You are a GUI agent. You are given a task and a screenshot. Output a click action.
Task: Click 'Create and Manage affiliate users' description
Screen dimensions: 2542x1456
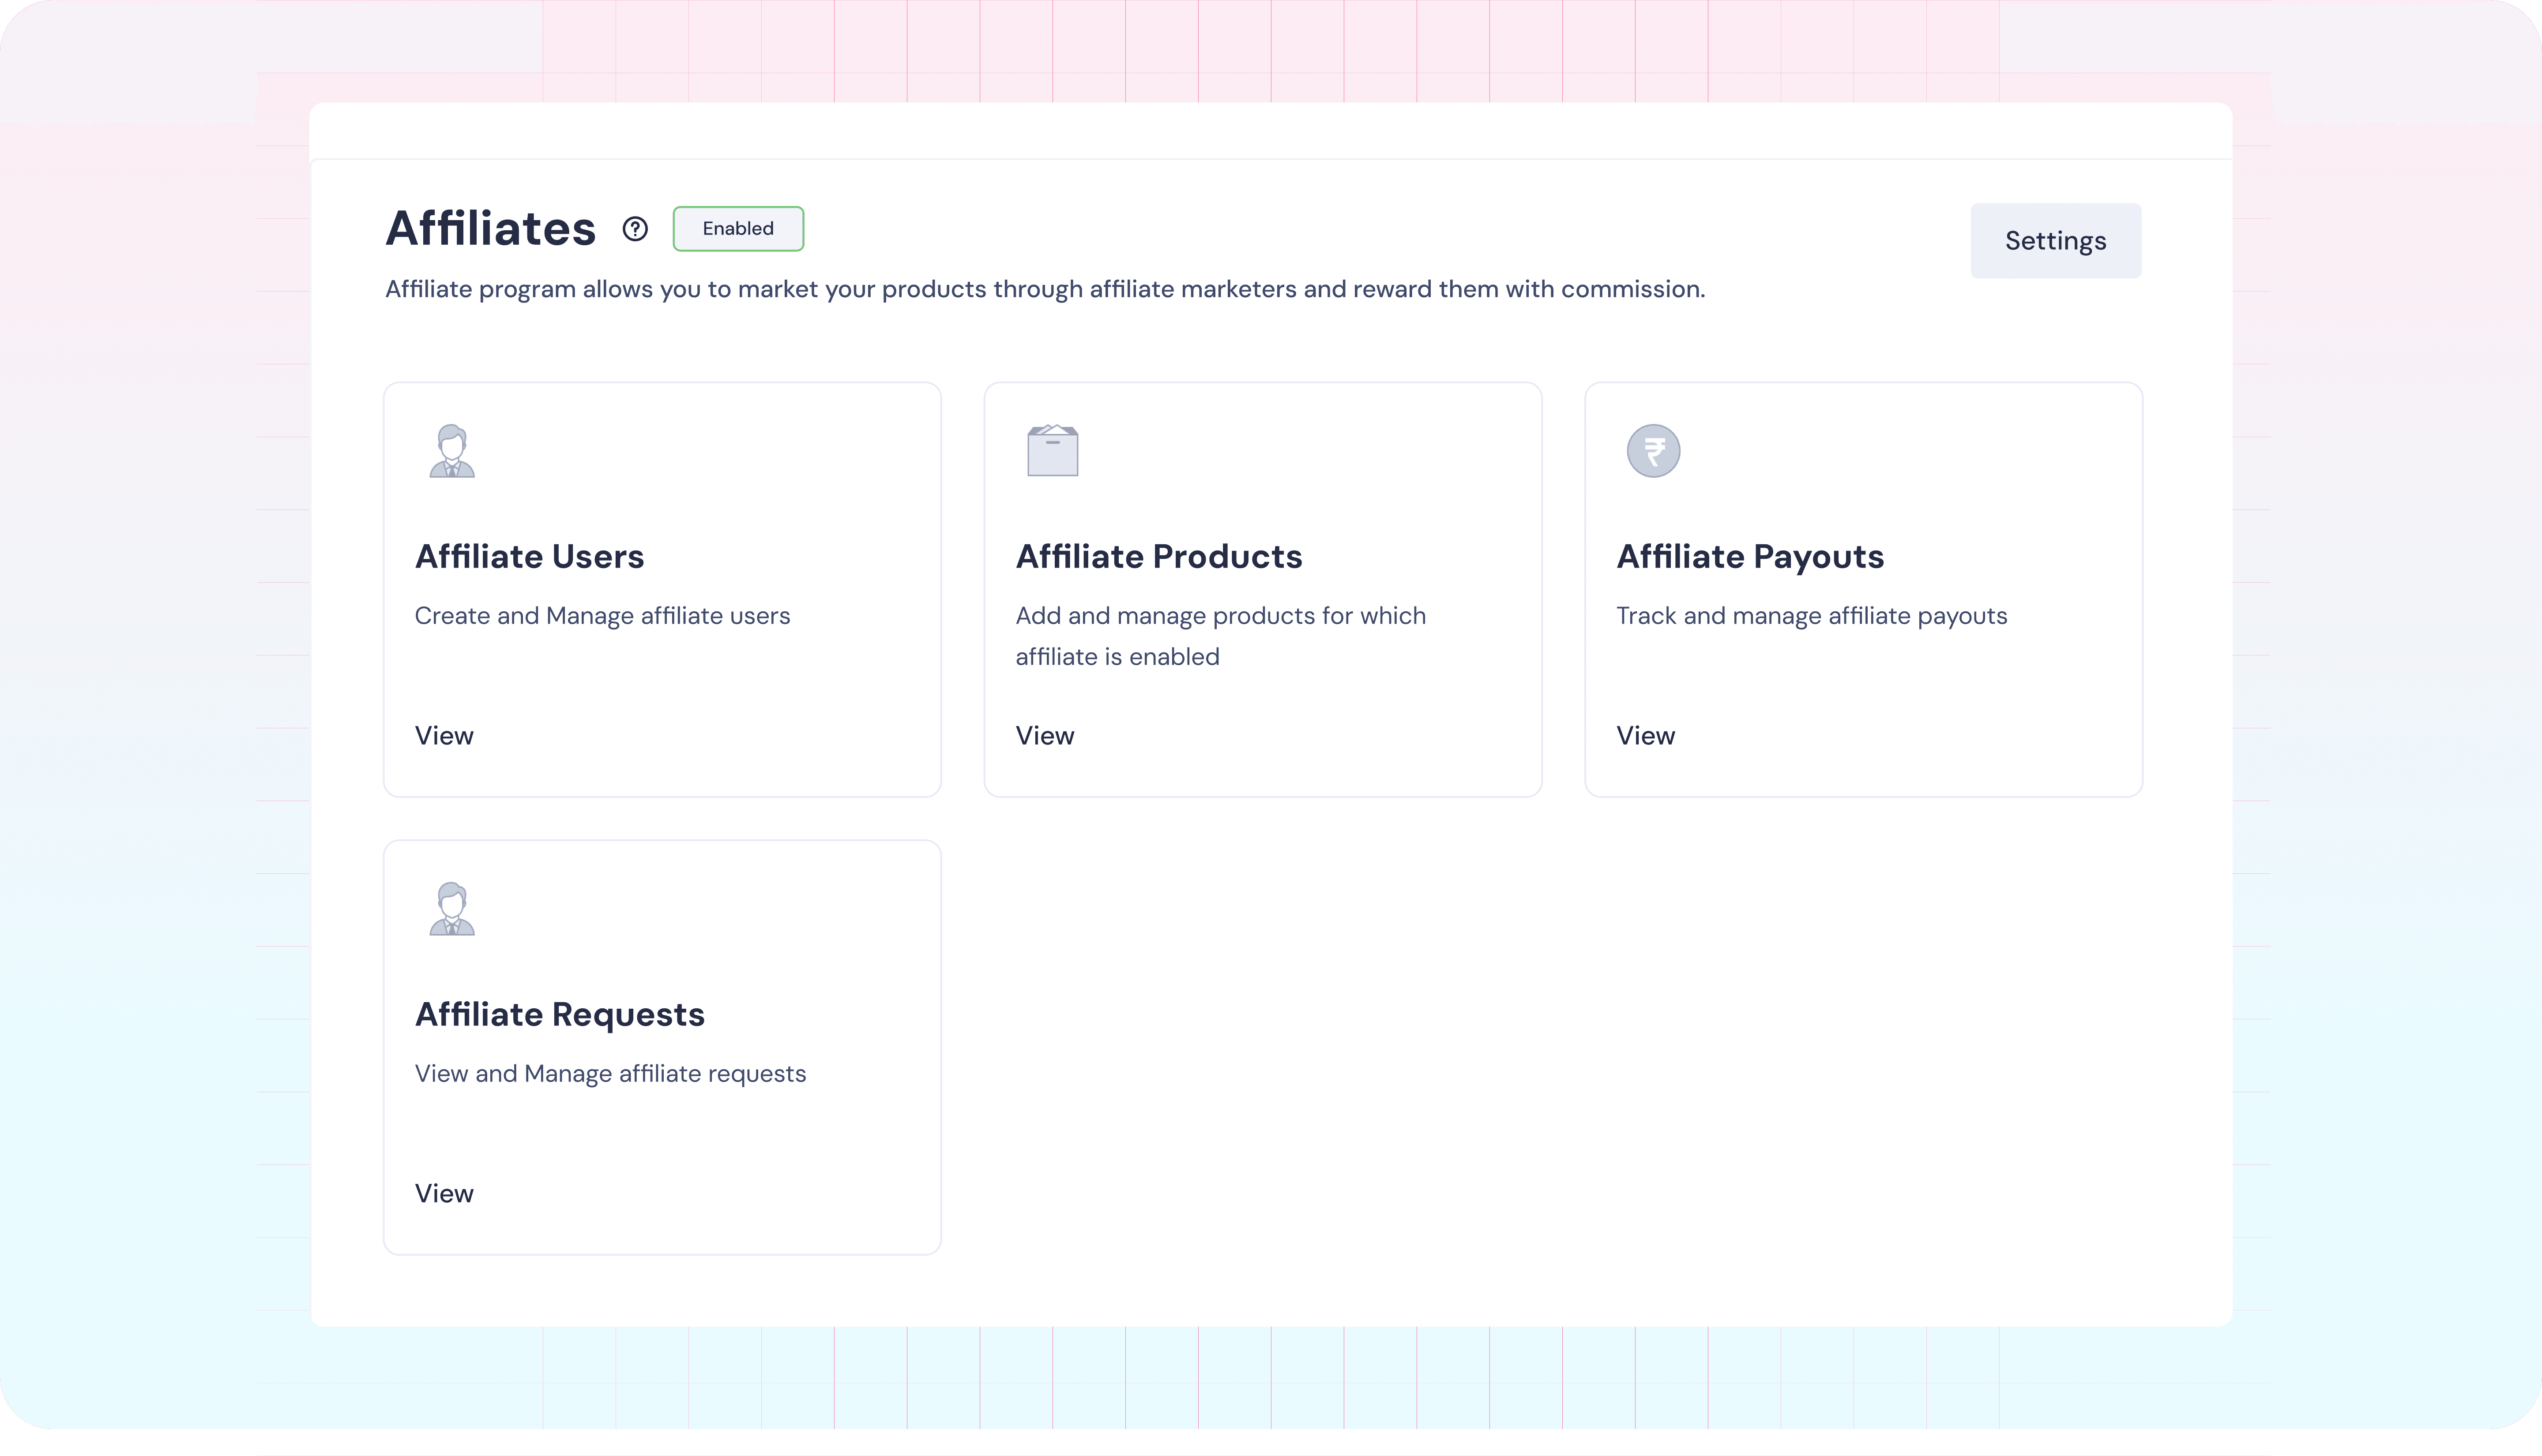coord(602,616)
